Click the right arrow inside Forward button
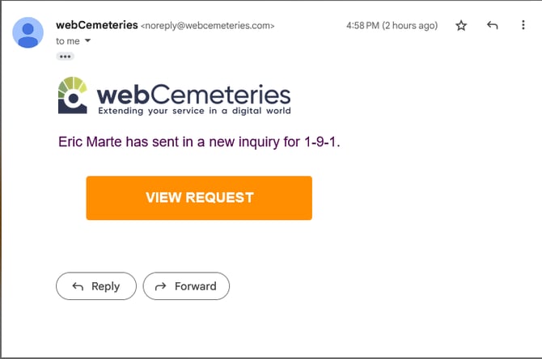Image resolution: width=542 pixels, height=359 pixels. point(161,286)
